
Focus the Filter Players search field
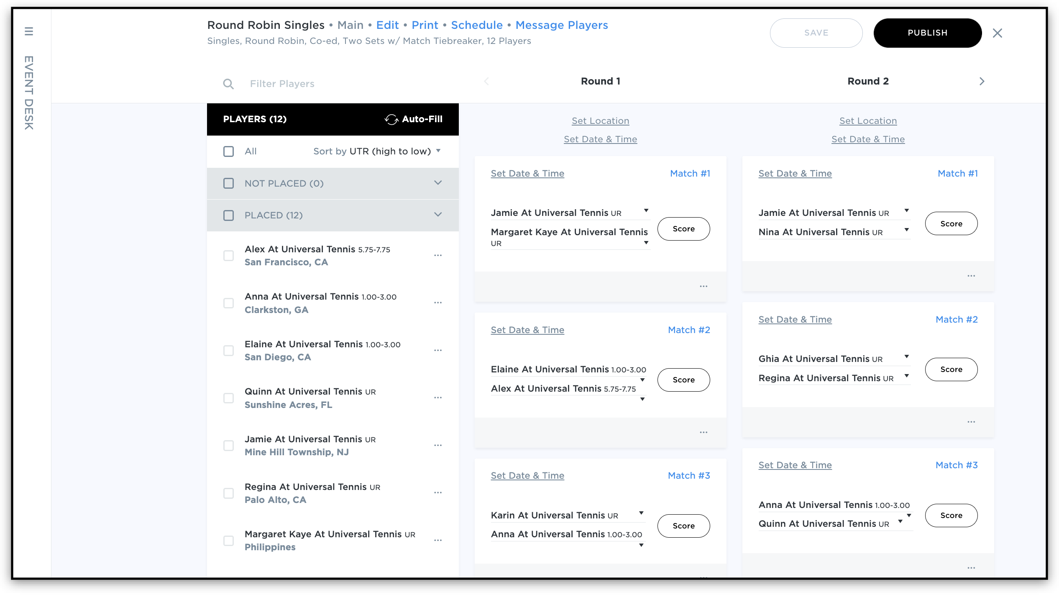[x=335, y=84]
